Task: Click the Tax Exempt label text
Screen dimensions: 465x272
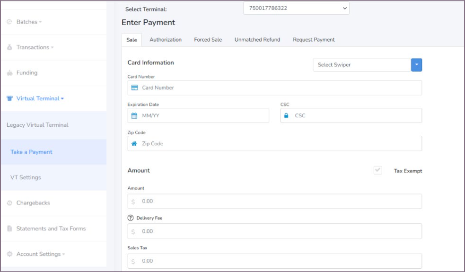Action: click(x=408, y=171)
